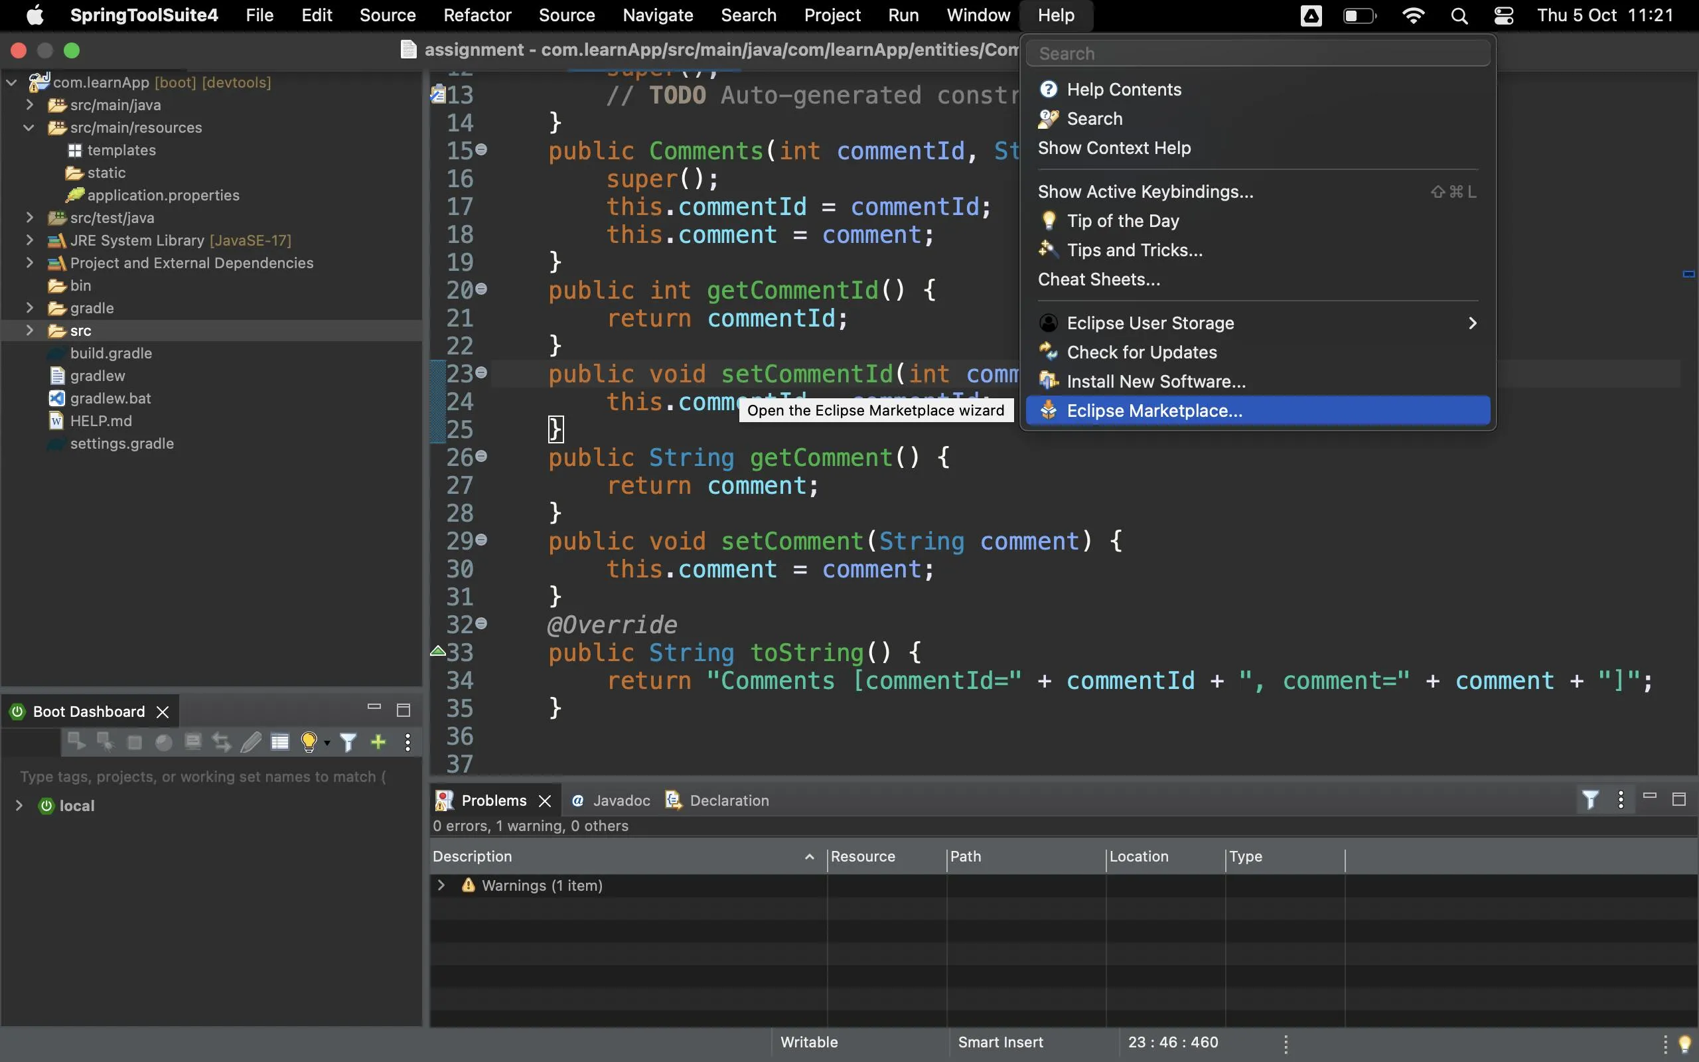Collapse the toString fold marker on line 32
This screenshot has height=1062, width=1699.
tap(481, 623)
